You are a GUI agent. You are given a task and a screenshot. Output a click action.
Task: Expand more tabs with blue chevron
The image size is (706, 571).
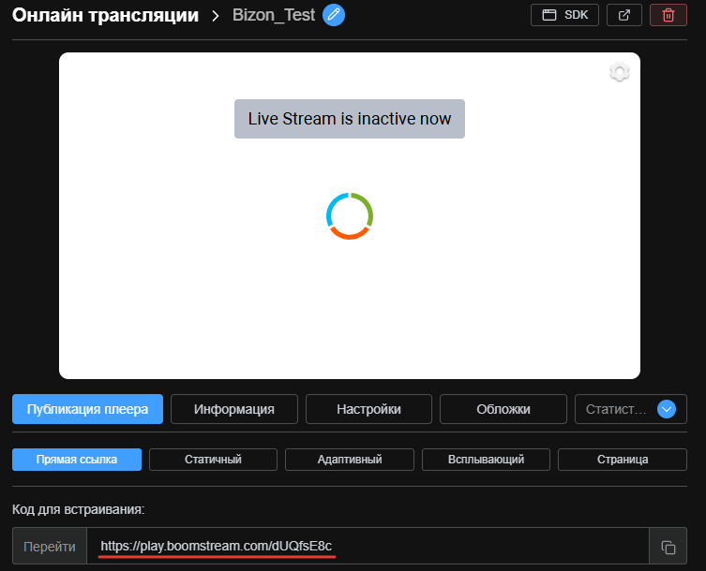tap(667, 409)
